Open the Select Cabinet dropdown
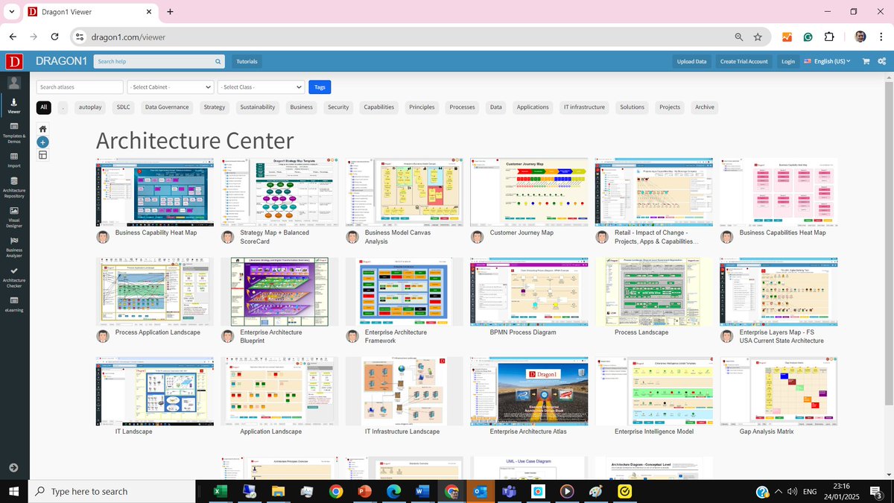This screenshot has height=503, width=894. 170,86
